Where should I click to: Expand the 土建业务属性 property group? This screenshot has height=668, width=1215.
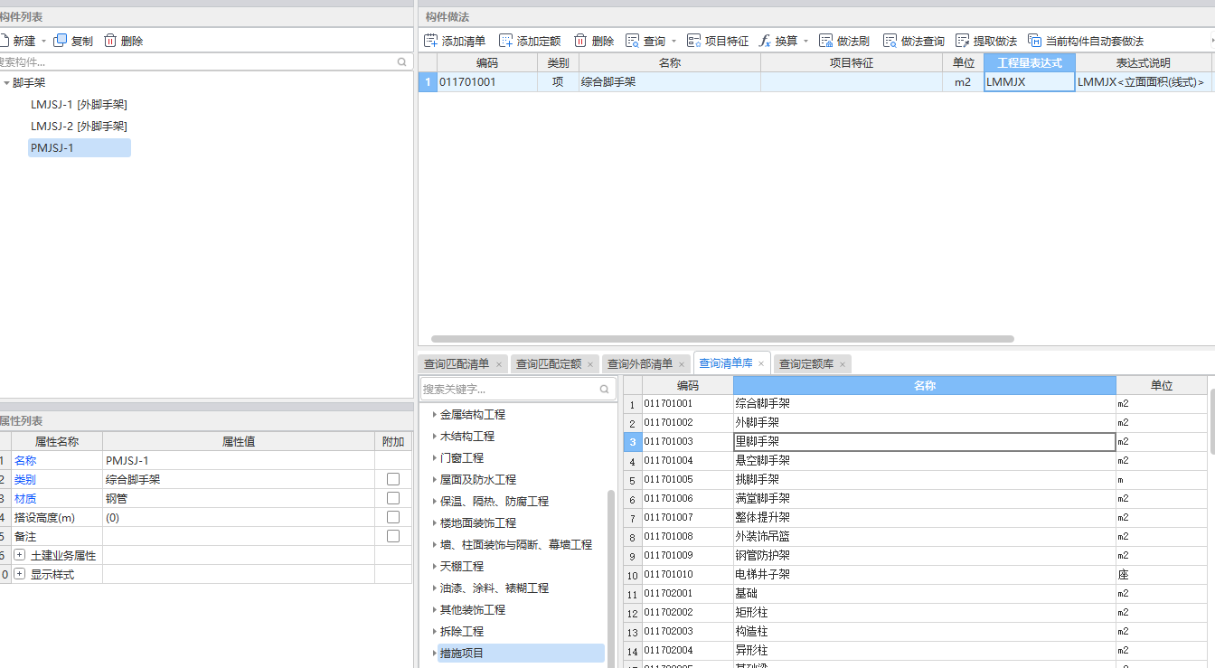(19, 555)
